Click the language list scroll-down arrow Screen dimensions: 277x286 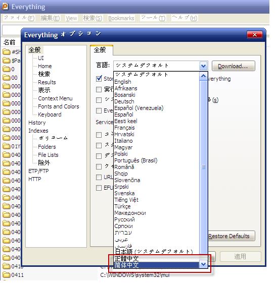[x=203, y=264]
